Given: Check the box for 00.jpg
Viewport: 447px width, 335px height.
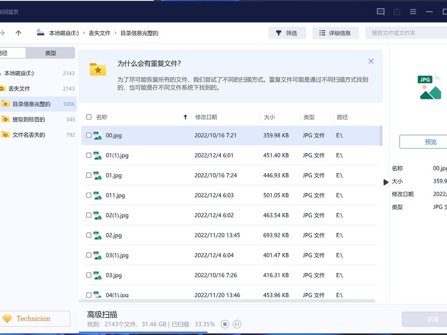Looking at the screenshot, I should pyautogui.click(x=89, y=135).
